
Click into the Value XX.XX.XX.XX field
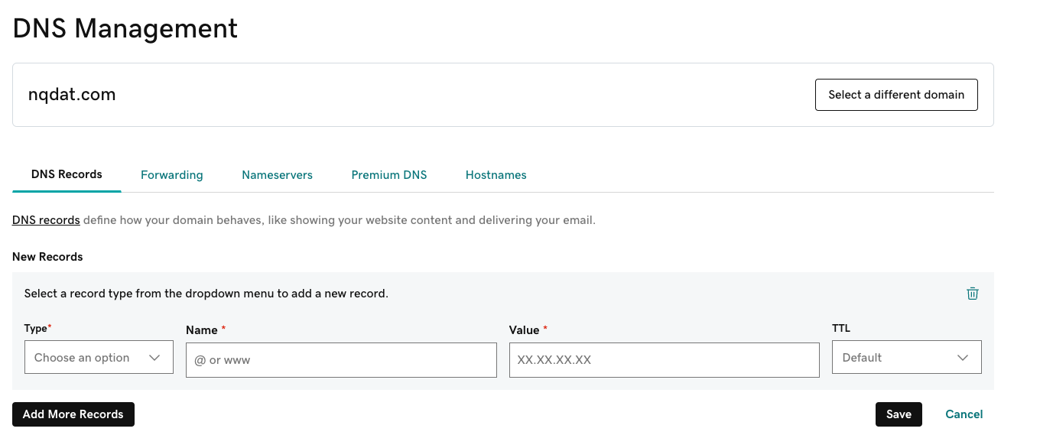click(664, 360)
